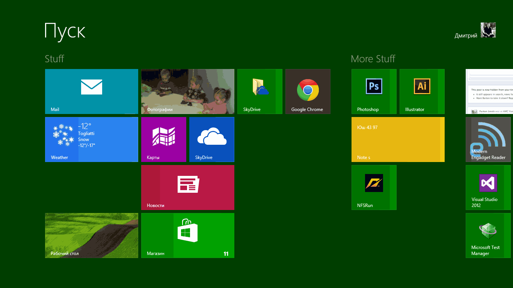Launch Visual Studio 2012 tile
Image resolution: width=513 pixels, height=288 pixels.
click(488, 187)
